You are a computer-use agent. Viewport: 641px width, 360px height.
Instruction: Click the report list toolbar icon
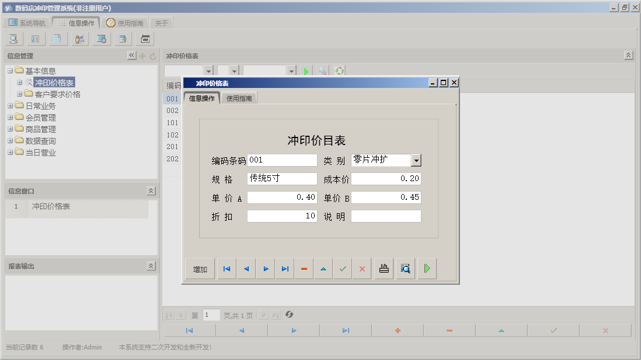click(x=35, y=38)
